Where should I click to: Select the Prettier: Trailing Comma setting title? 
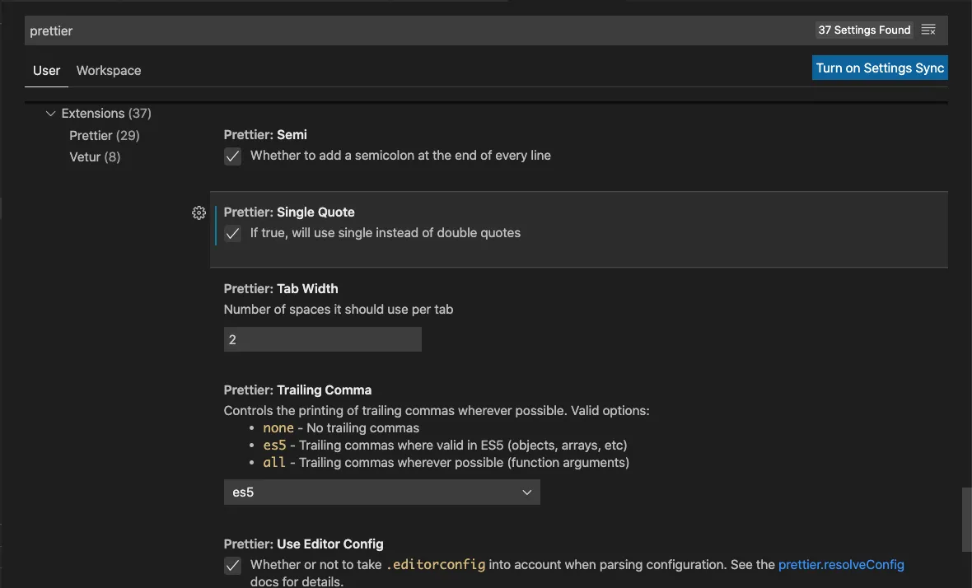pyautogui.click(x=297, y=390)
